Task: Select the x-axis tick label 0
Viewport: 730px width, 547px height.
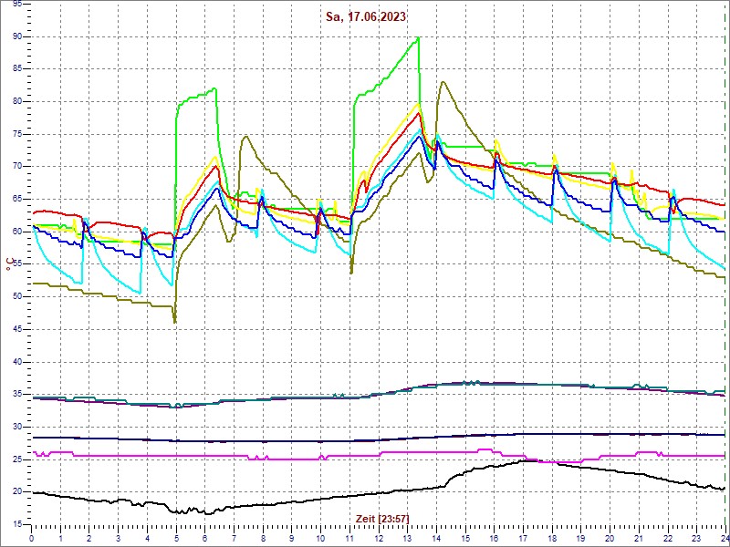Action: pos(32,538)
